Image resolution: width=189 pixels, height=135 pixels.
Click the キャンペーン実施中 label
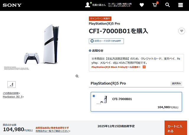tap(100, 19)
